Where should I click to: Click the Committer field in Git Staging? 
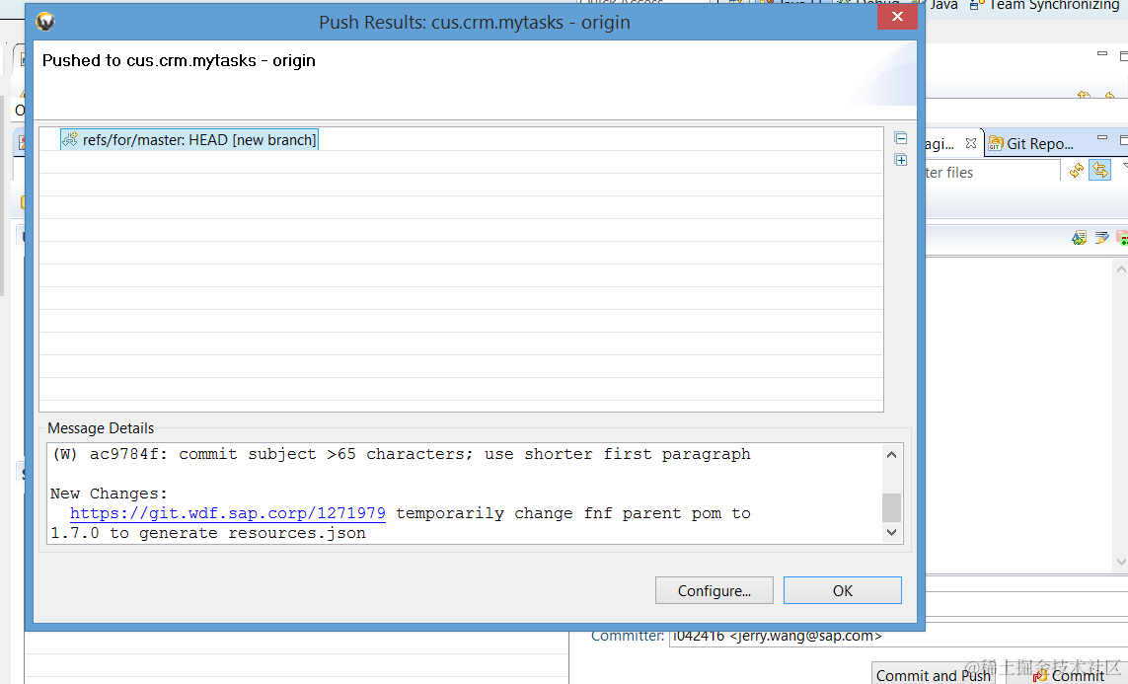tap(898, 636)
